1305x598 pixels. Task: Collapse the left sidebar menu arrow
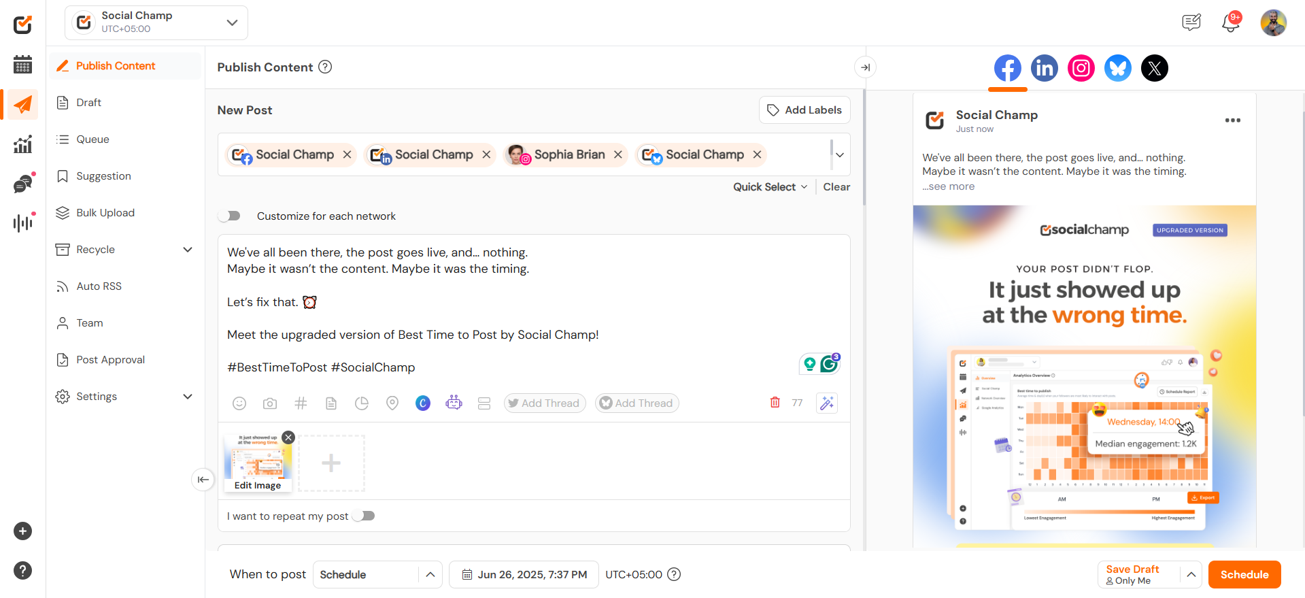(x=203, y=480)
